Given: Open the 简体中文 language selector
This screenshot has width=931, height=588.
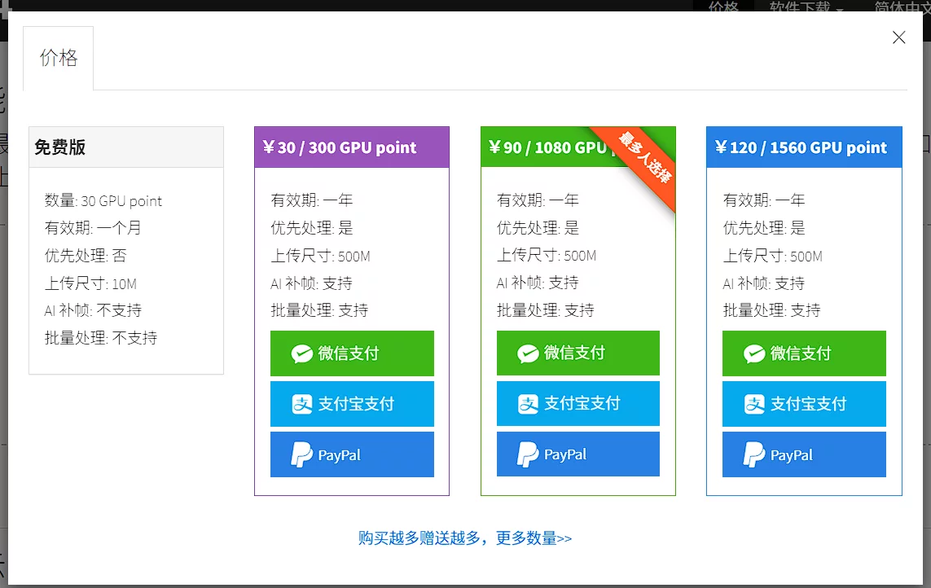Looking at the screenshot, I should tap(900, 7).
